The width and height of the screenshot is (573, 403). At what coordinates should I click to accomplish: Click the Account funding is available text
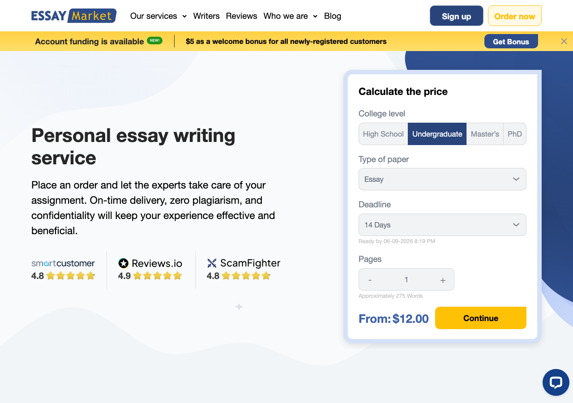coord(90,41)
